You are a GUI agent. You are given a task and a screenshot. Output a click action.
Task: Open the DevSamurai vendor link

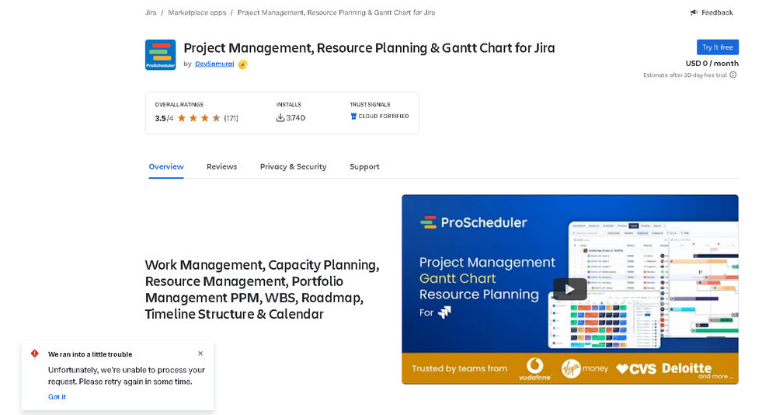pos(214,64)
